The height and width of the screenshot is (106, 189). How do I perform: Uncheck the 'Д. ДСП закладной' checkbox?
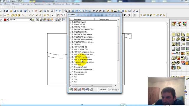pos(71,22)
